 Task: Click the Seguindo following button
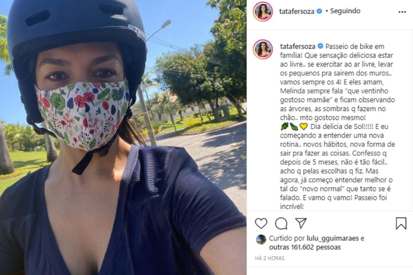coord(345,11)
